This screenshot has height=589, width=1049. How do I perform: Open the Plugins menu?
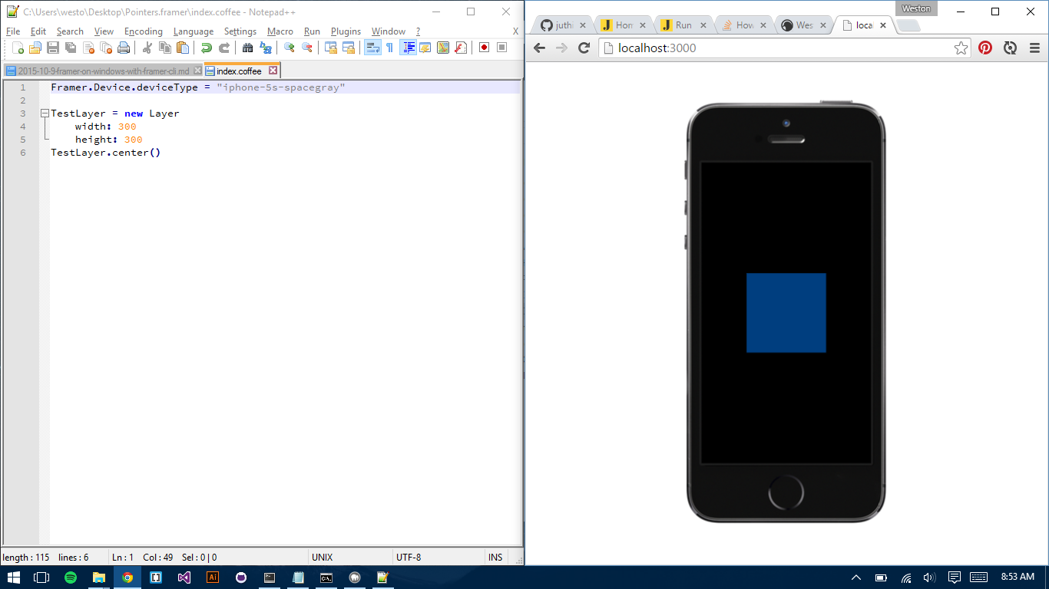[346, 31]
